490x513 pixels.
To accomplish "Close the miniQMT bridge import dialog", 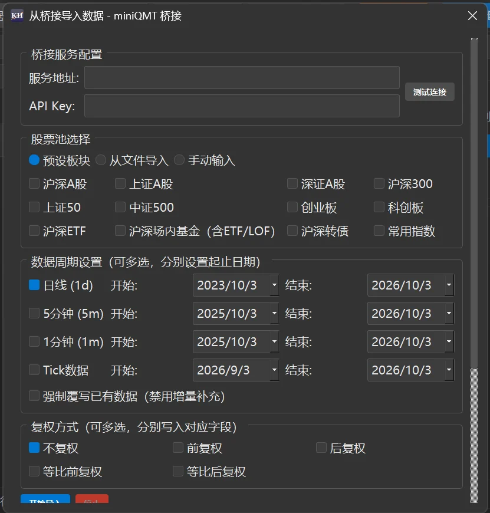I will tap(472, 15).
